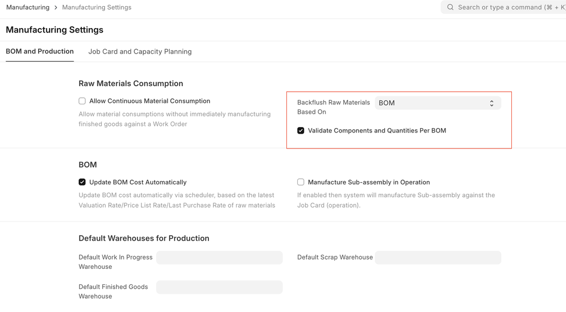Screen dimensions: 566x312
Task: Click the BOM section heading
Action: click(x=87, y=165)
